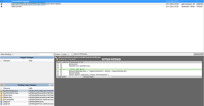Click the Discard File button

116,59
